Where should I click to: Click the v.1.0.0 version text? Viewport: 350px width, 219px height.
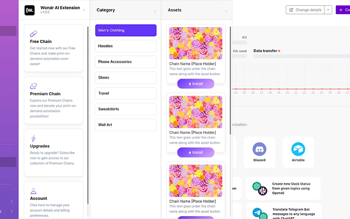[45, 12]
